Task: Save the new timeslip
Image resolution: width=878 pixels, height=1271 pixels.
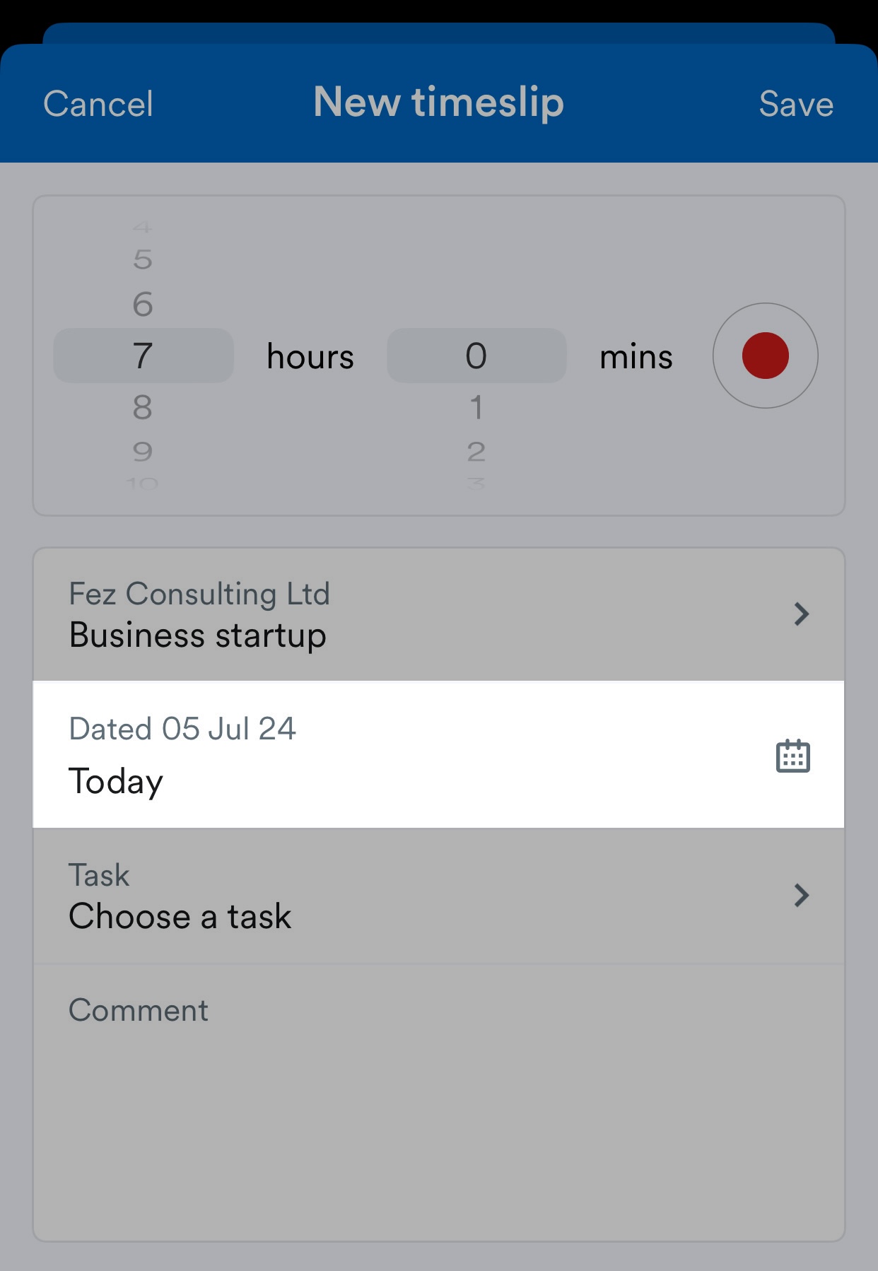Action: pyautogui.click(x=796, y=104)
